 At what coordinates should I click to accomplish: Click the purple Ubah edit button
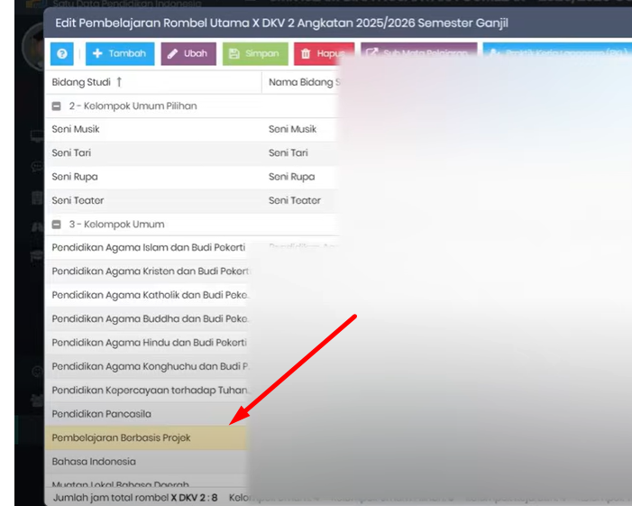click(188, 54)
